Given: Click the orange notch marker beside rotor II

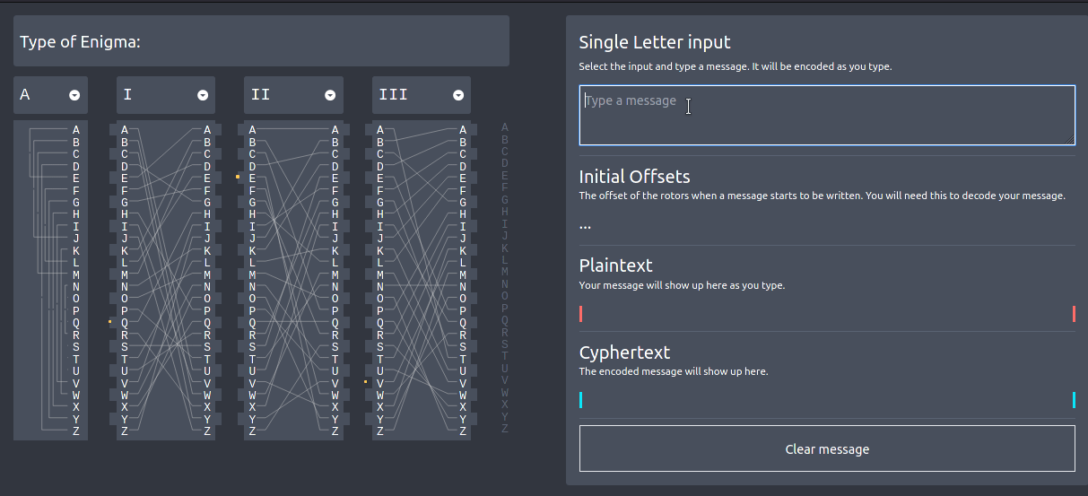Looking at the screenshot, I should point(238,178).
